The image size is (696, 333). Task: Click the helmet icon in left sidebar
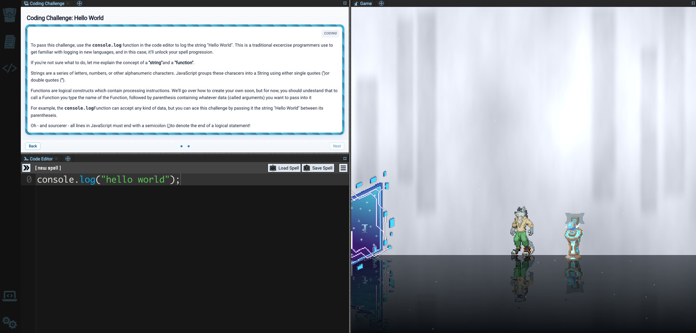click(10, 15)
